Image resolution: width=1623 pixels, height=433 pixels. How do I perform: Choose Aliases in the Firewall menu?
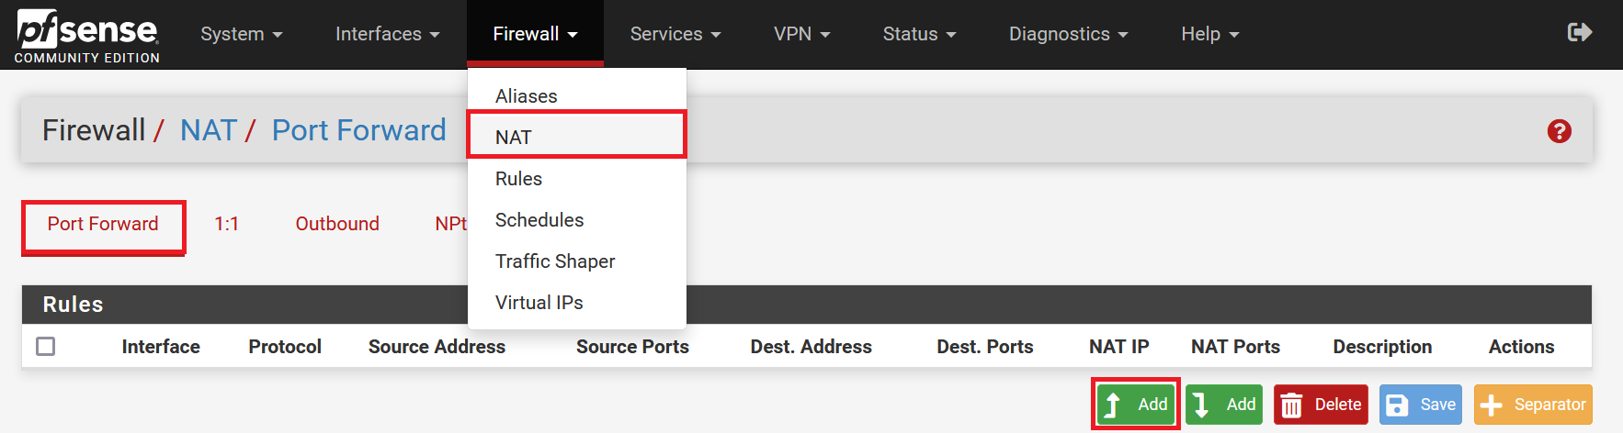pos(526,96)
